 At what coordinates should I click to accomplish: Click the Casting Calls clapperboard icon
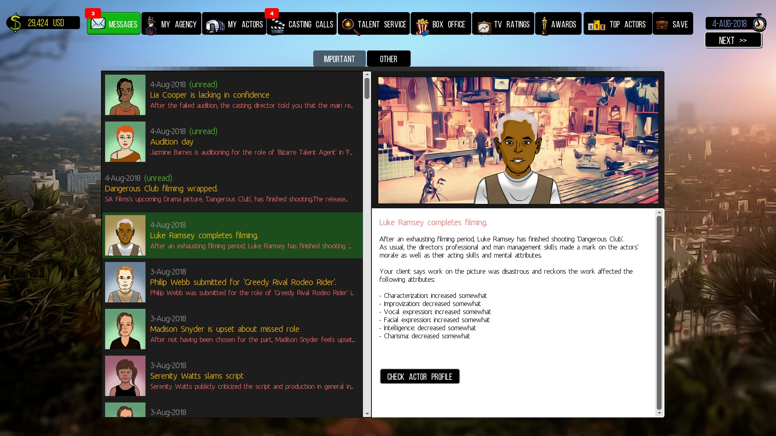[277, 26]
